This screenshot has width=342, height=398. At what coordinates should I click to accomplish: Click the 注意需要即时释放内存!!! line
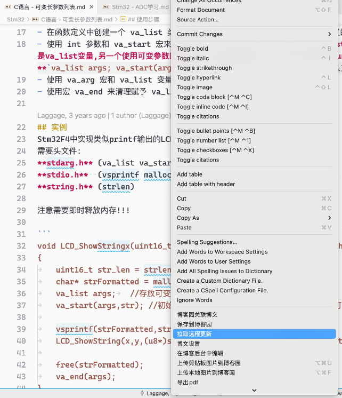click(x=84, y=210)
